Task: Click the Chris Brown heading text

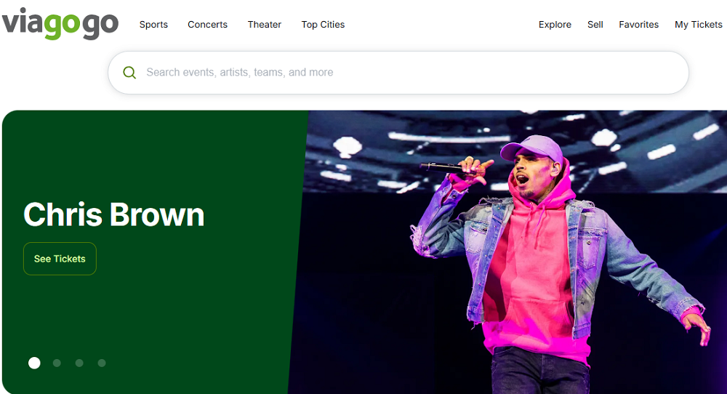Action: pos(114,214)
